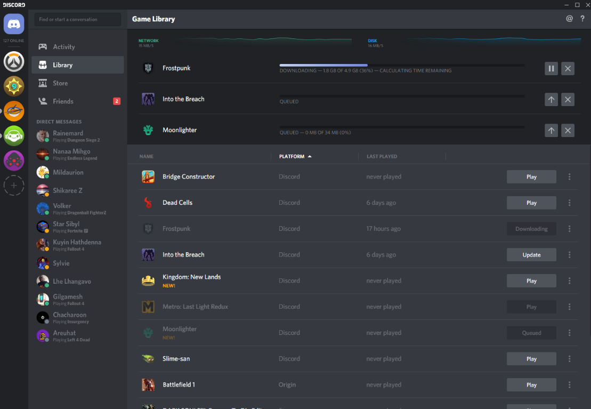Open the Hearthstone server icon
The height and width of the screenshot is (409, 591).
14,86
